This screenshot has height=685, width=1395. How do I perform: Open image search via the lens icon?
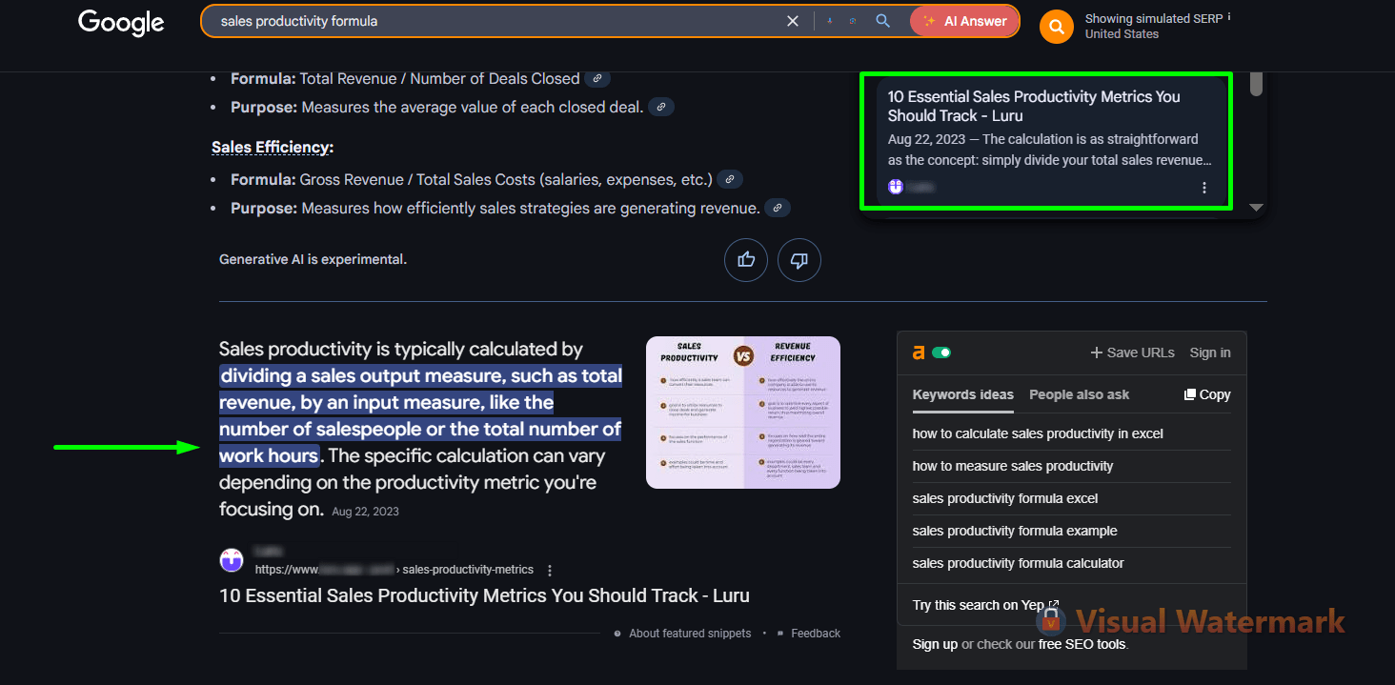click(x=853, y=21)
